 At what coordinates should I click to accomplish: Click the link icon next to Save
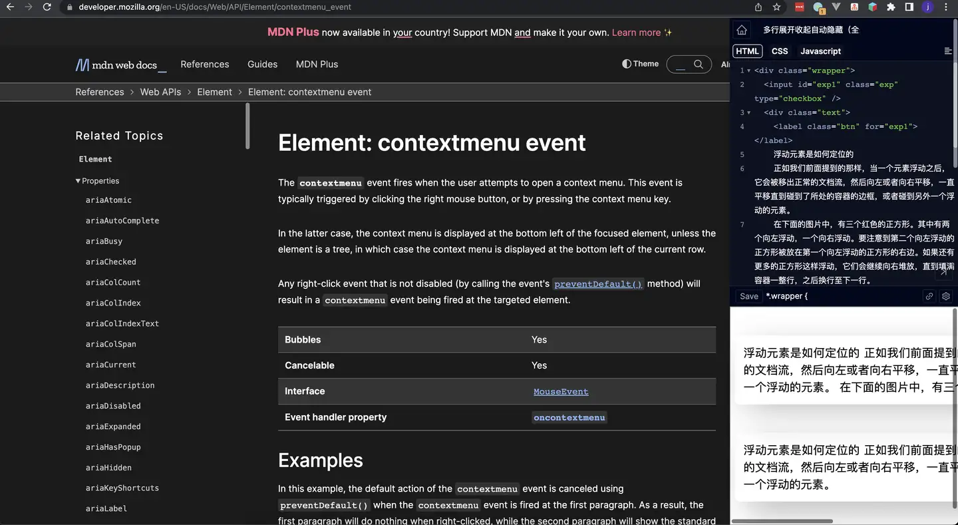point(929,296)
